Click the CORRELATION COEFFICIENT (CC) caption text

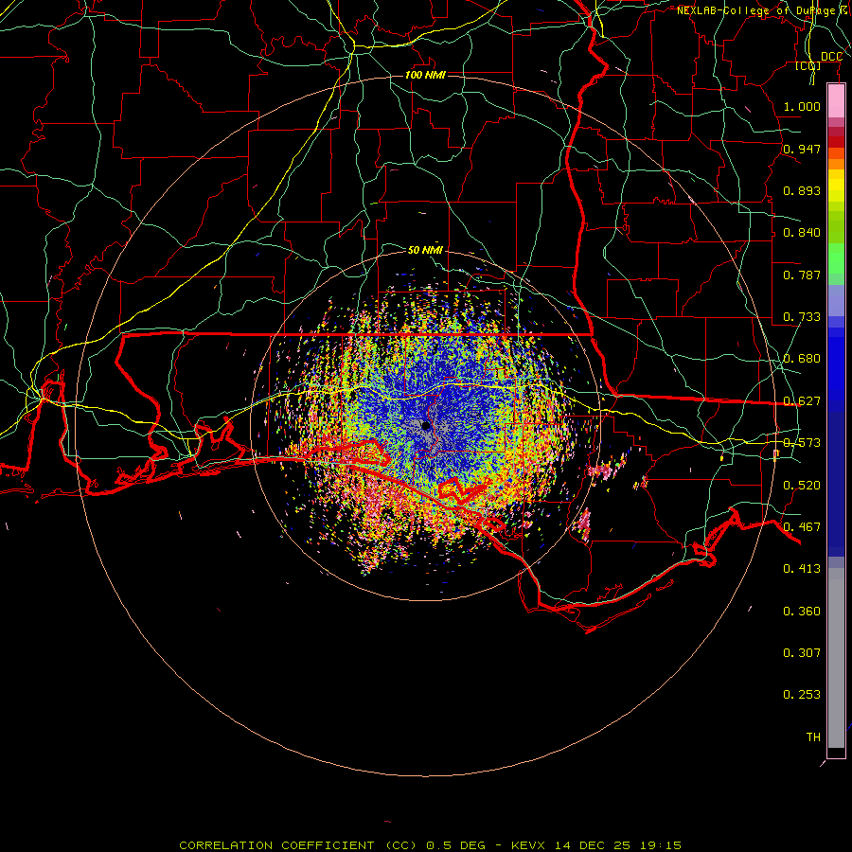coord(298,845)
